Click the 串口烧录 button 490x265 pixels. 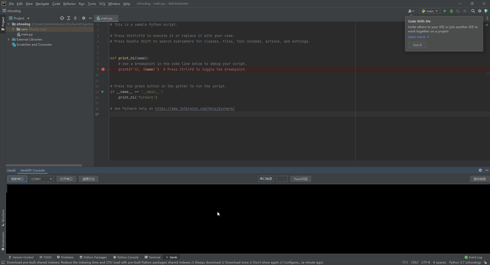pos(266,179)
